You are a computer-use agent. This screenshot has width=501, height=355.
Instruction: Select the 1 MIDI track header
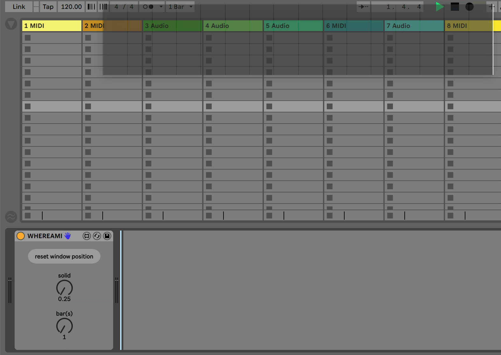[x=52, y=26]
